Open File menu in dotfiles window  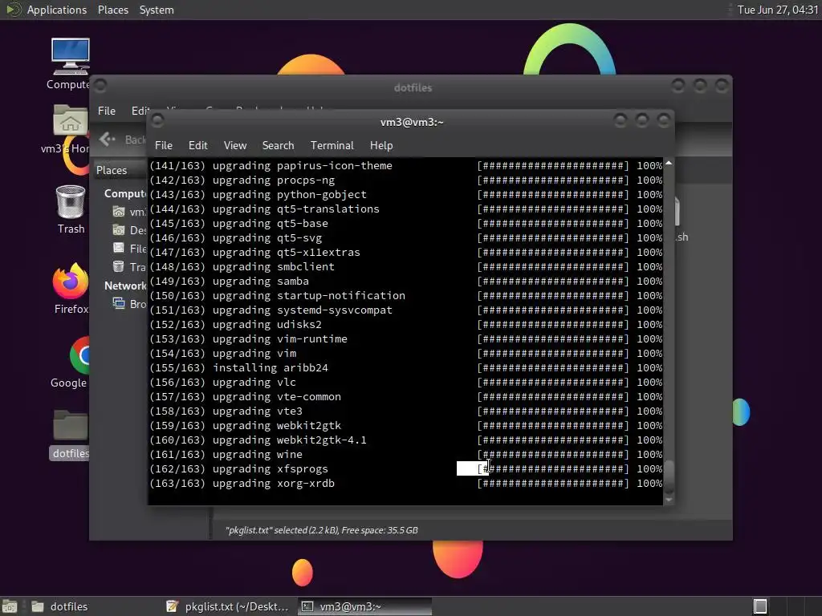[107, 111]
